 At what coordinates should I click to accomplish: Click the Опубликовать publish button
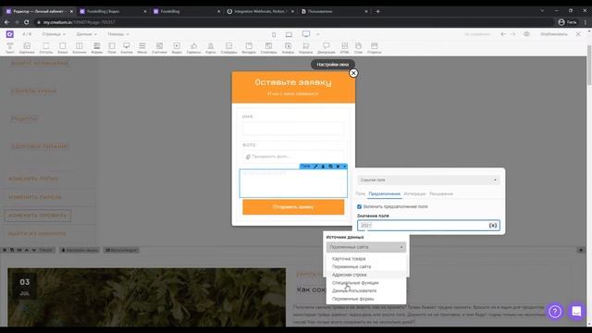pos(554,34)
